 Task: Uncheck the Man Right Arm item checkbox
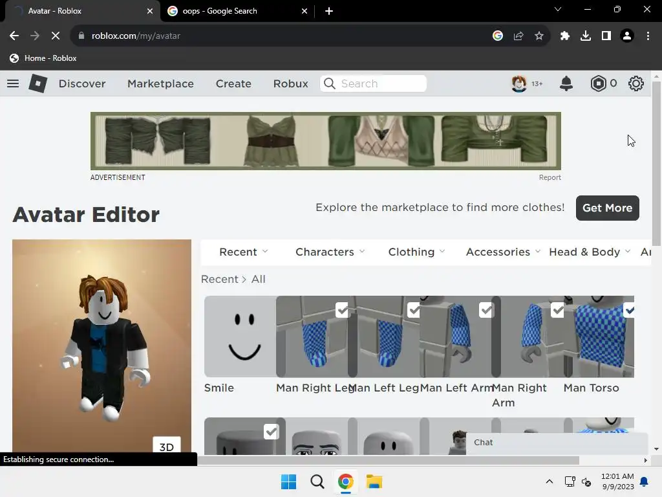[558, 310]
